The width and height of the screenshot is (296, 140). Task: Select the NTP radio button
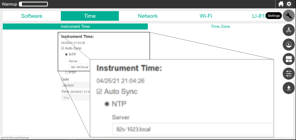pyautogui.click(x=66, y=54)
